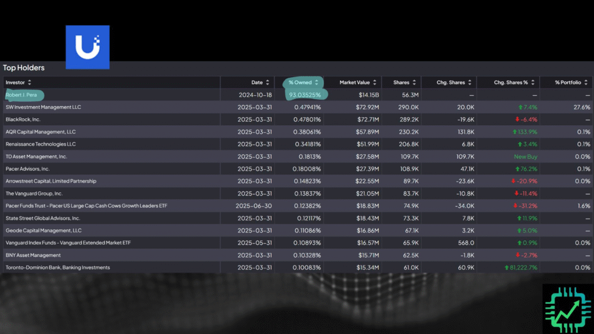Sort by Chg. Shares arrows

click(x=470, y=82)
